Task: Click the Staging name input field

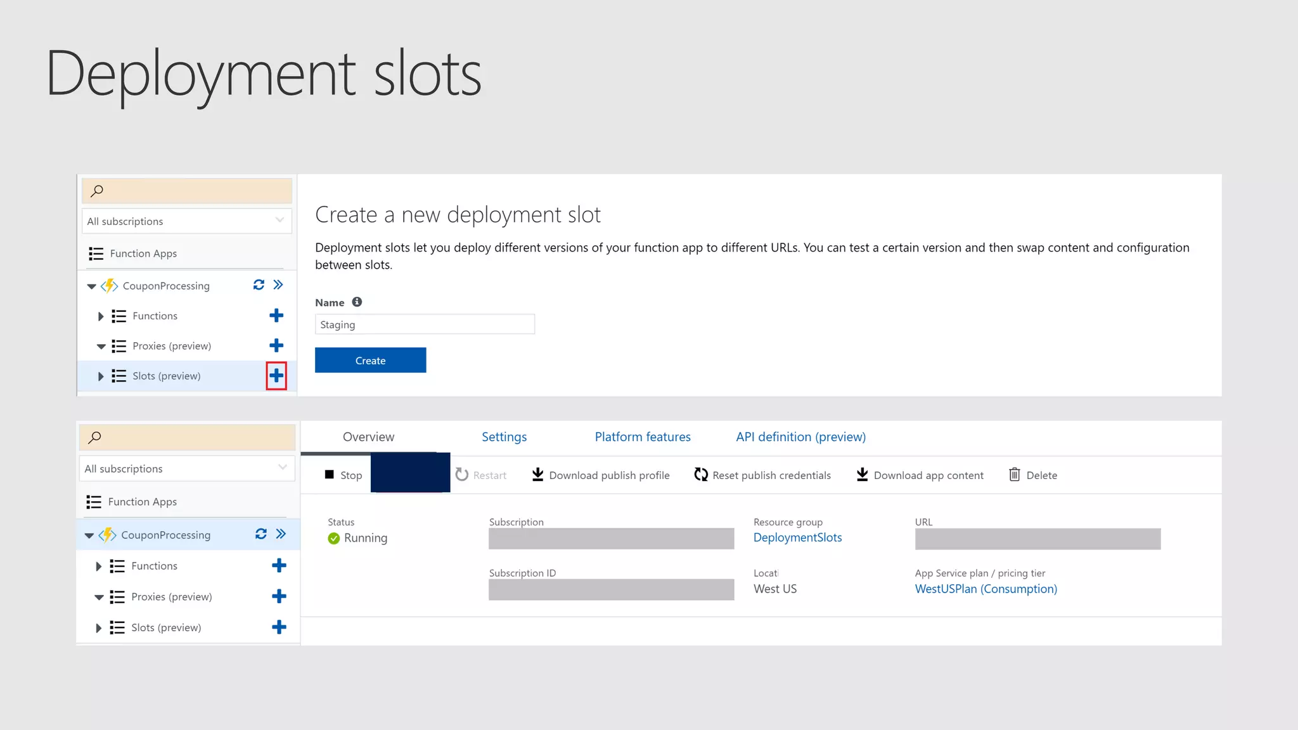Action: point(425,324)
